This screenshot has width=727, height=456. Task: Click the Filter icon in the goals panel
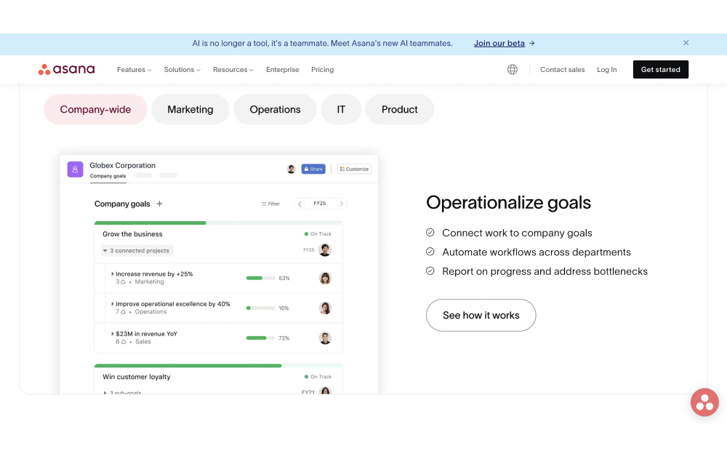pos(270,204)
